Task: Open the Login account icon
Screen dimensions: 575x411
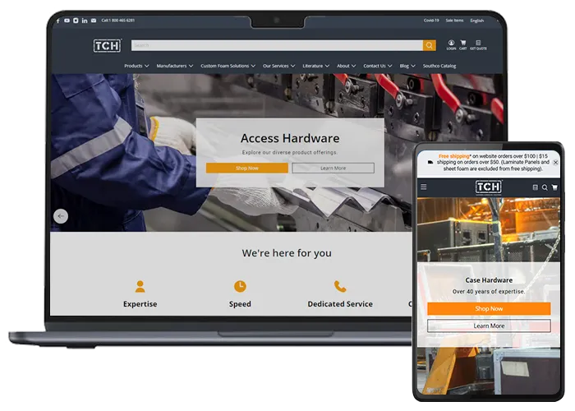Action: pyautogui.click(x=451, y=44)
